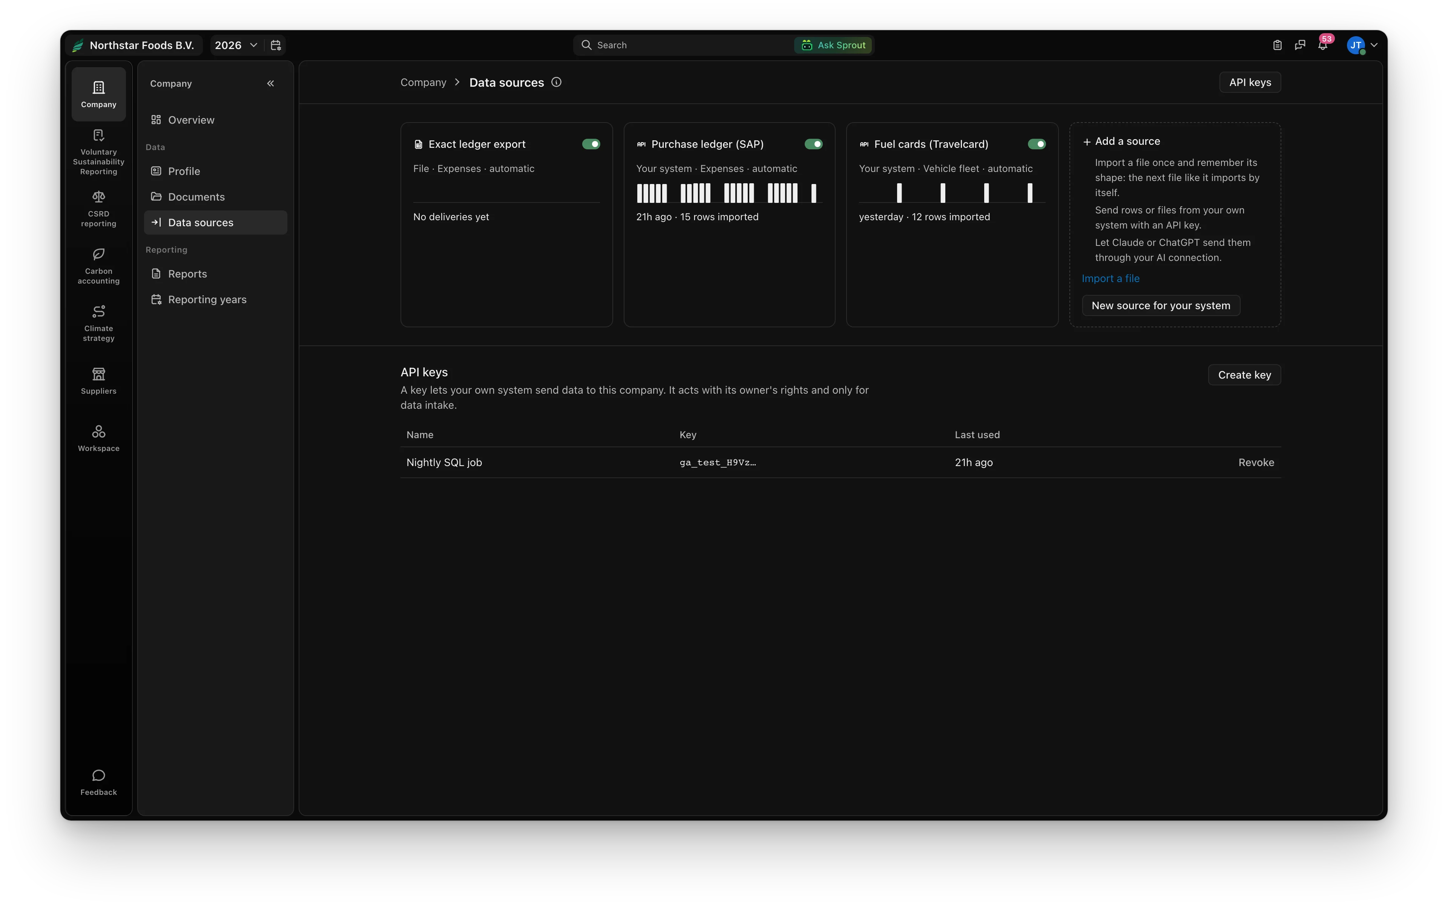Viewport: 1448px width, 908px height.
Task: Click the Exact ledger export card title
Action: coord(477,144)
